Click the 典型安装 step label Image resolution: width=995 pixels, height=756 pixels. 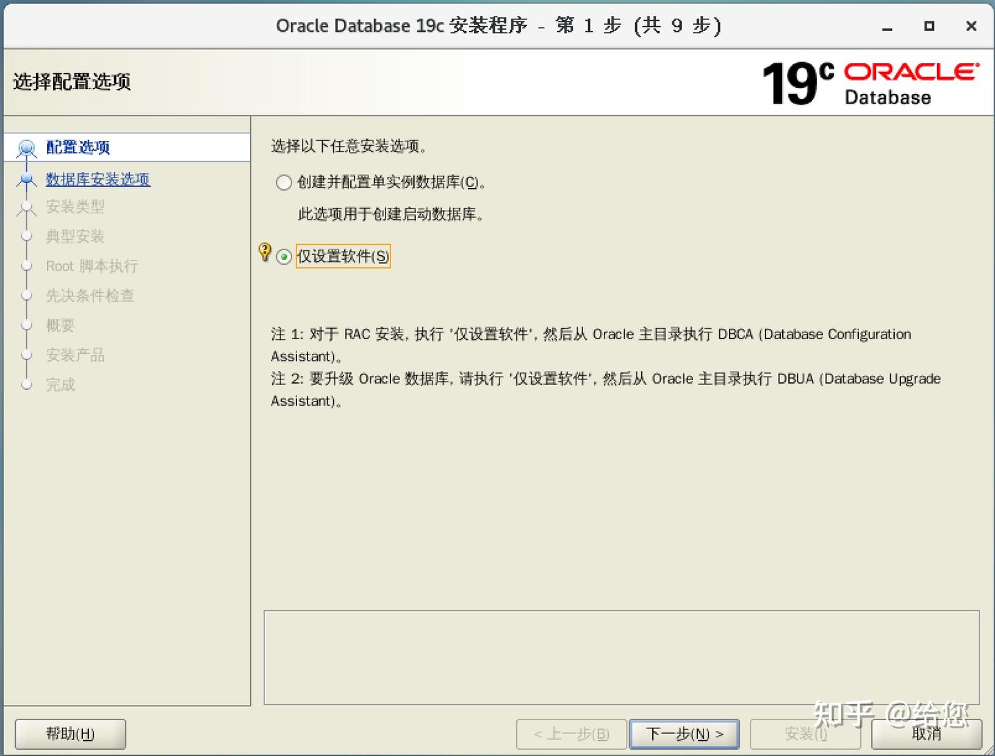[x=75, y=236]
